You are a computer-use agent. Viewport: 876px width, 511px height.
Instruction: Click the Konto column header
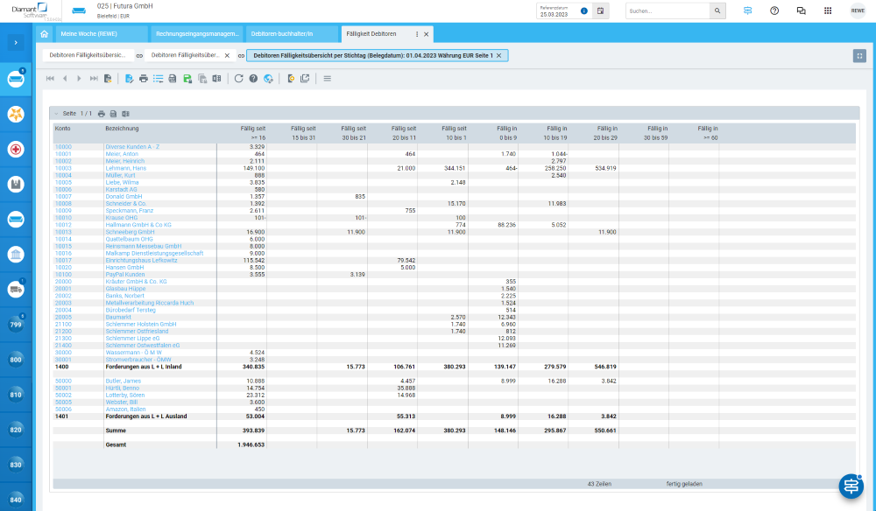pyautogui.click(x=62, y=129)
